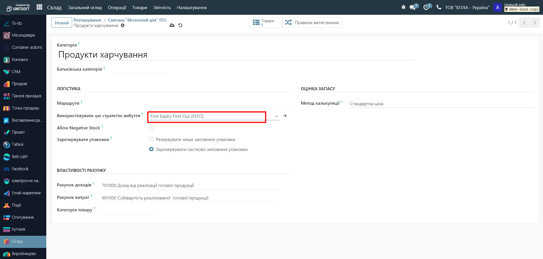The height and width of the screenshot is (259, 543).
Task: Enable Allow Negative Stock checkbox
Action: 151,128
